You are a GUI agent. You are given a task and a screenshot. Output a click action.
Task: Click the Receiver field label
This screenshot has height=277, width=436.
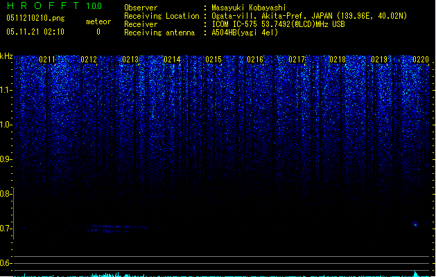pyautogui.click(x=141, y=24)
